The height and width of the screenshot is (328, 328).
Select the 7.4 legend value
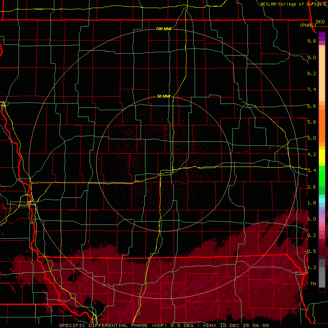click(x=312, y=90)
